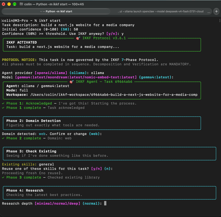Screen dimensions: 221x217
Task: Click the 'colin@M3-Pro' prompt line
Action: 31,21
